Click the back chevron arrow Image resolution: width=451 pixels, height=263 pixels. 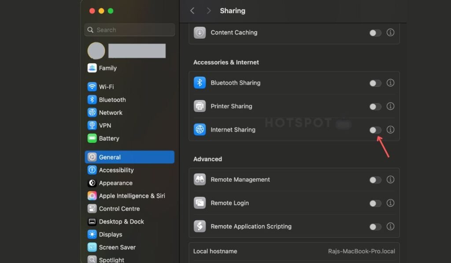(192, 11)
